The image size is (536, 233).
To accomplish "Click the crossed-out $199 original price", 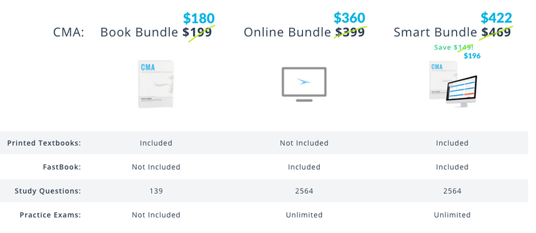I will [198, 32].
